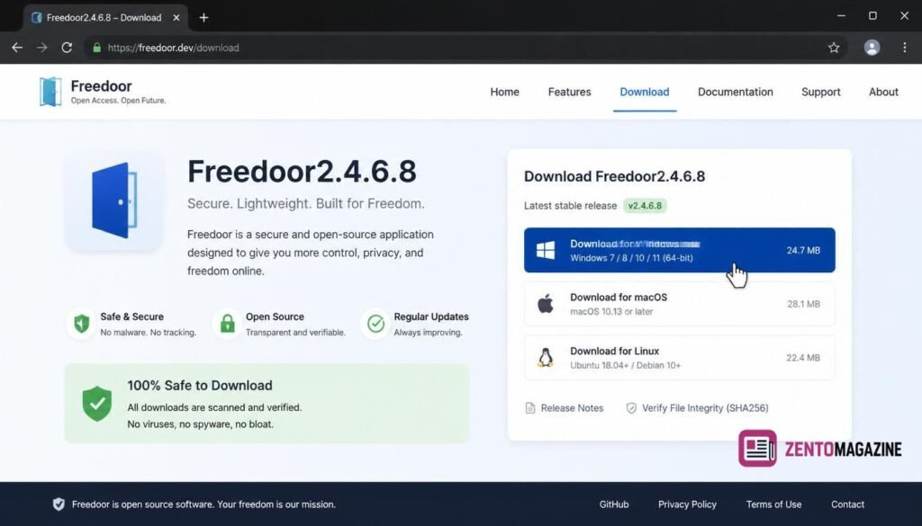This screenshot has height=526, width=922.
Task: Click the 24.7 MB file size text
Action: (803, 250)
